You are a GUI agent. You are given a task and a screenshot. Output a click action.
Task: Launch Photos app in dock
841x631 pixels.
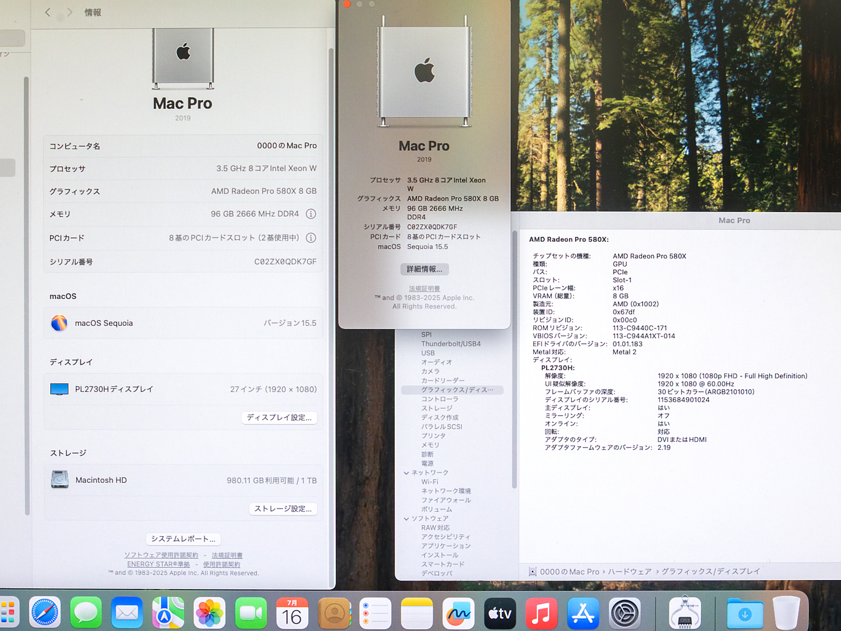click(210, 612)
